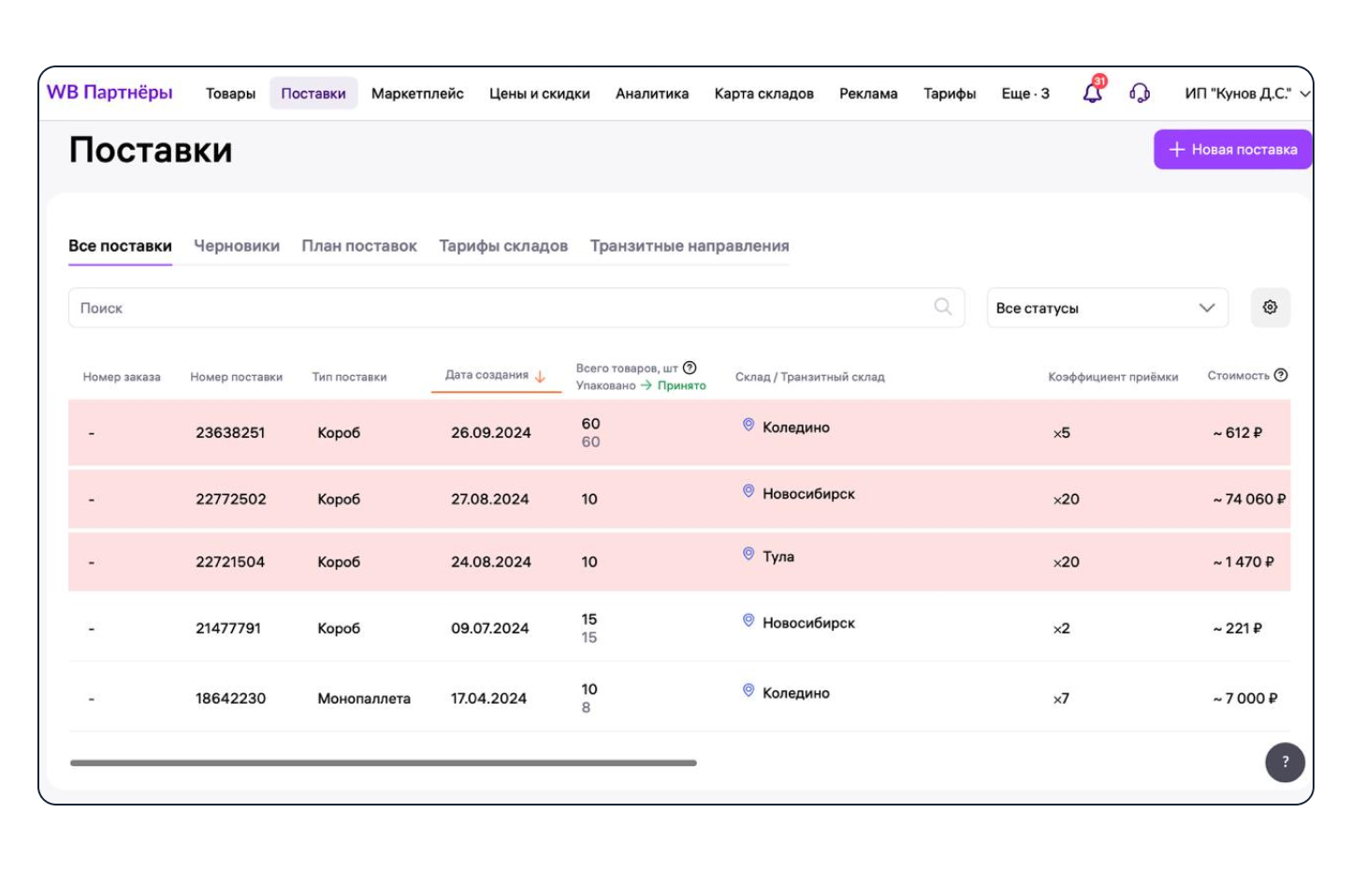Click the WB Партнёры logo
Viewport: 1351px width, 871px height.
109,92
